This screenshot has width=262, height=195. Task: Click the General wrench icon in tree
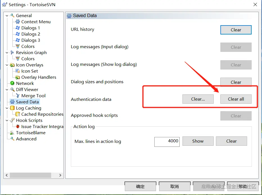point(12,15)
